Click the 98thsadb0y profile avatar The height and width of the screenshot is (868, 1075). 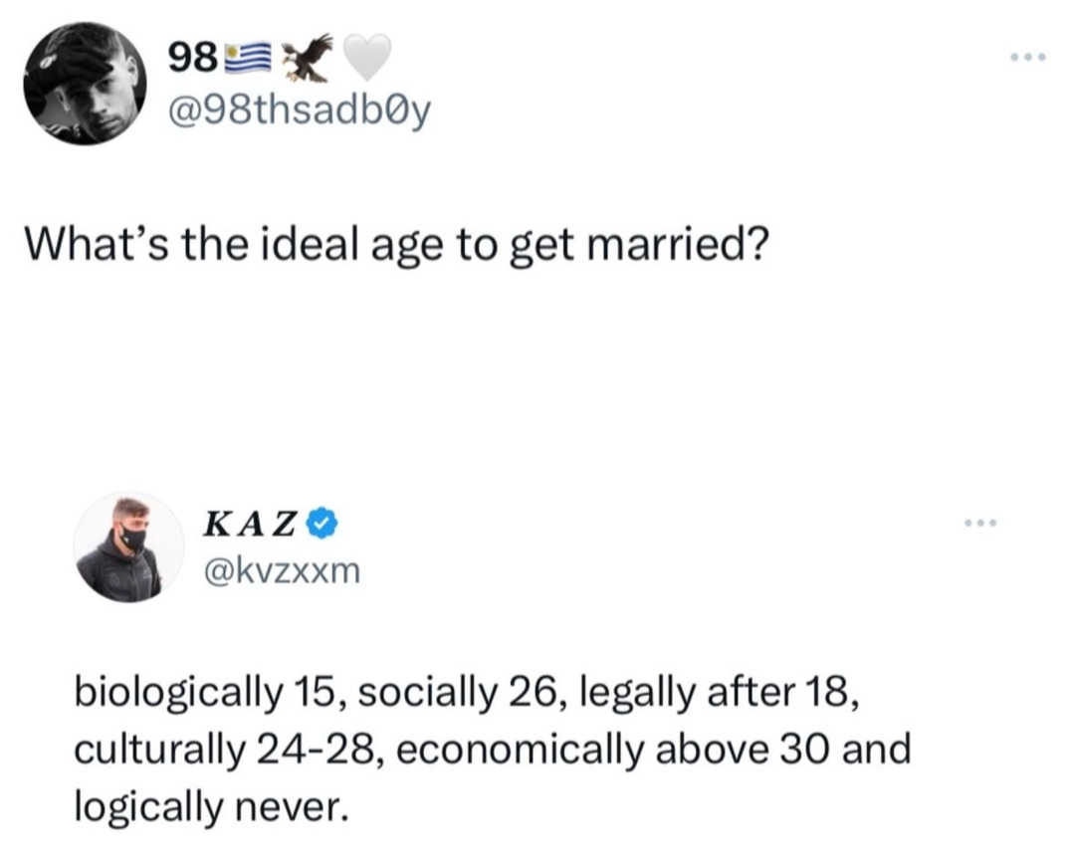tap(85, 84)
